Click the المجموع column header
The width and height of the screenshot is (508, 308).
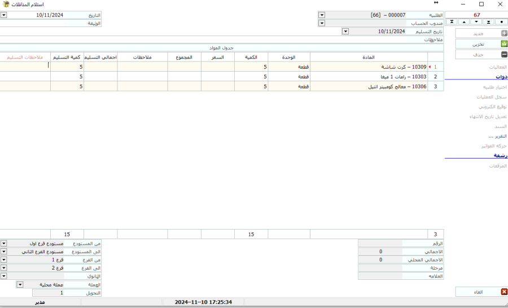tap(184, 57)
